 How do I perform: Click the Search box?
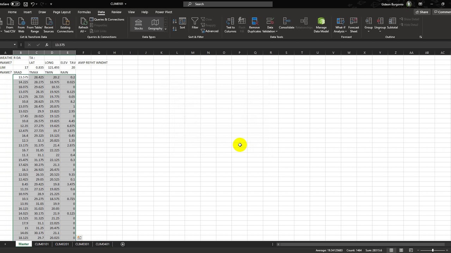pos(228,4)
